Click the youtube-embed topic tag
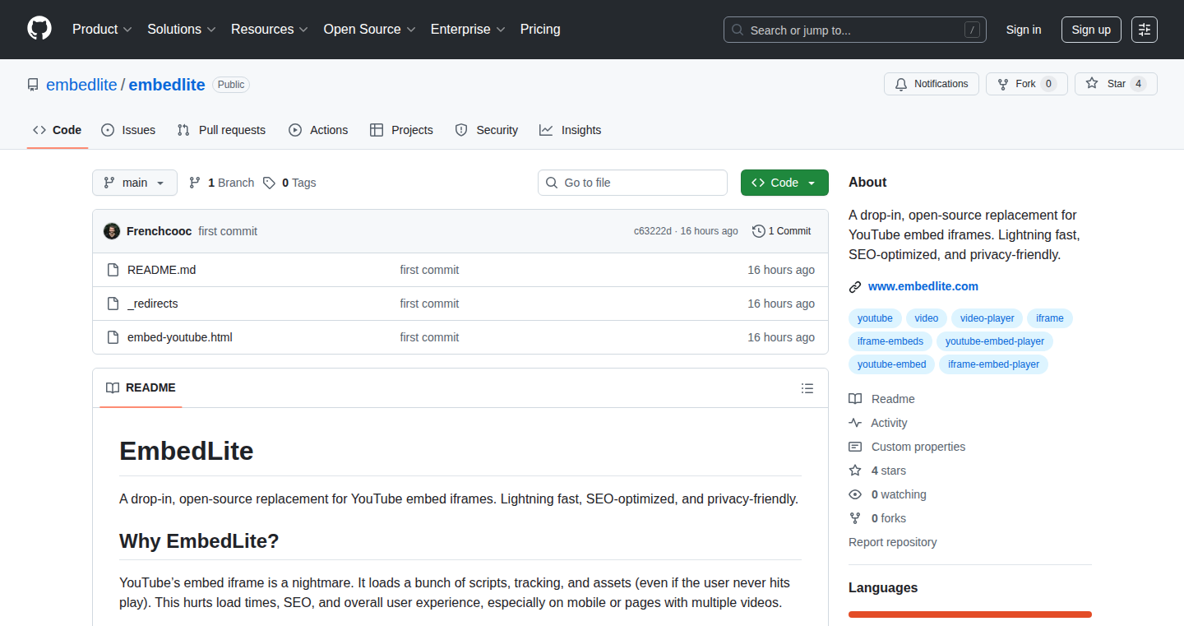 [892, 364]
